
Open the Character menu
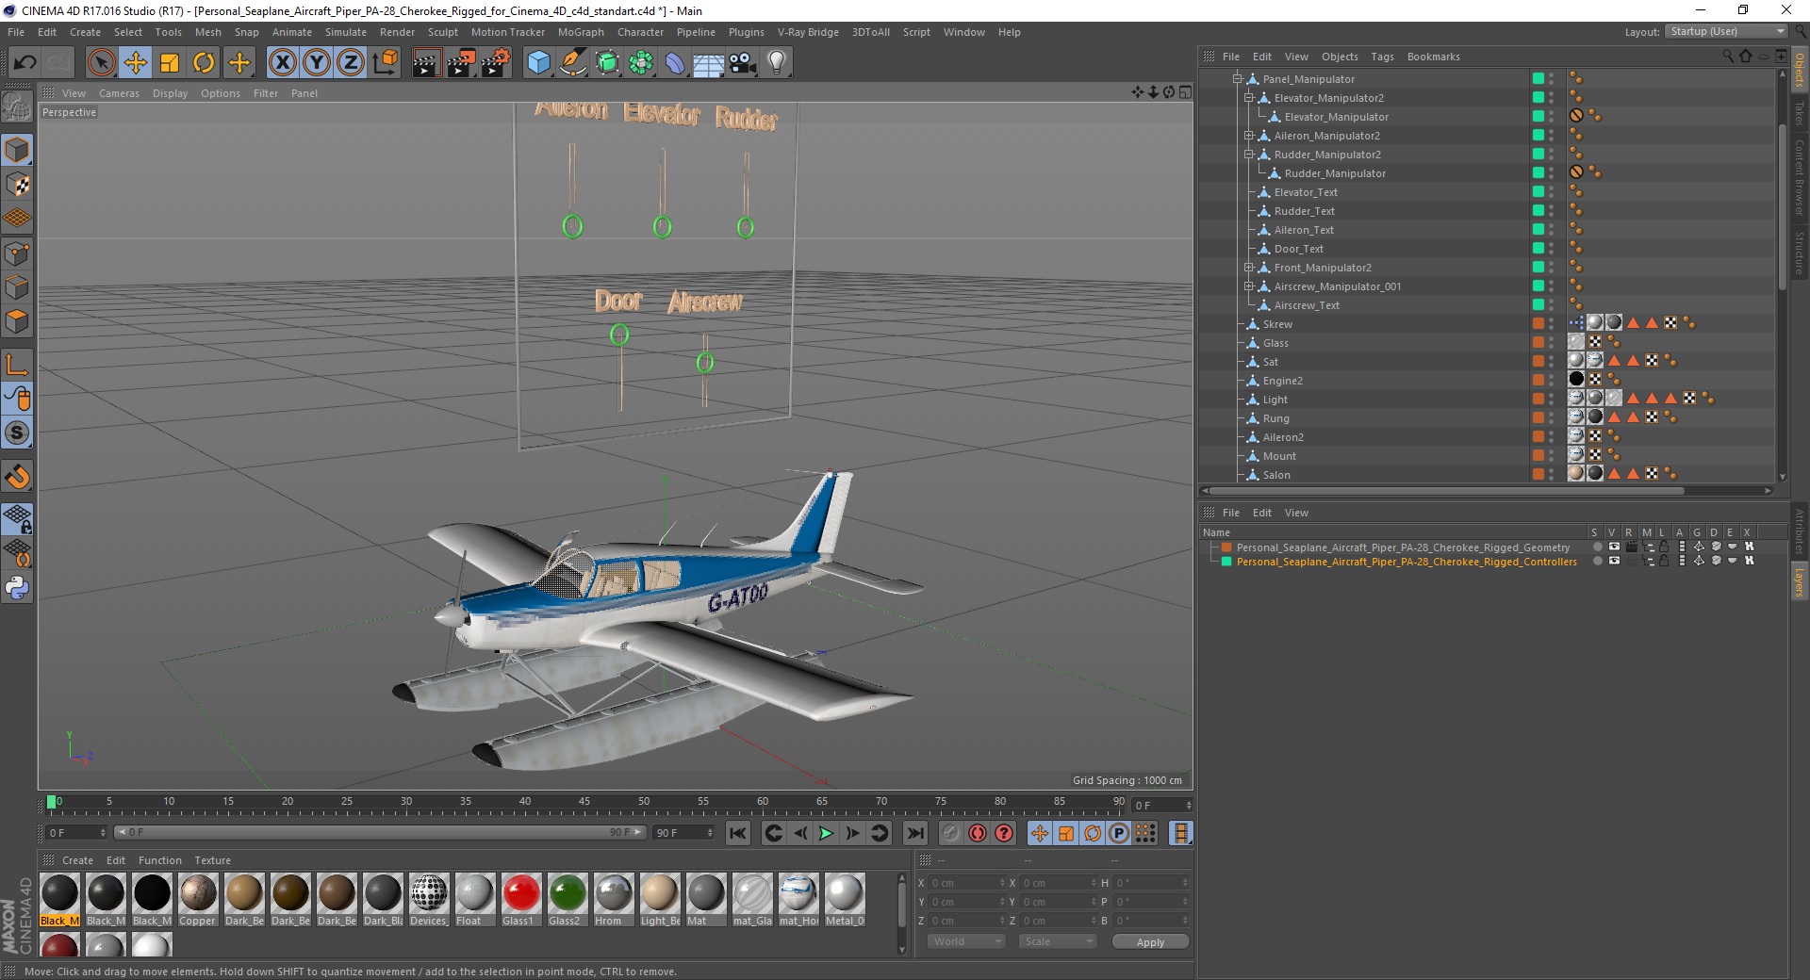coord(640,32)
